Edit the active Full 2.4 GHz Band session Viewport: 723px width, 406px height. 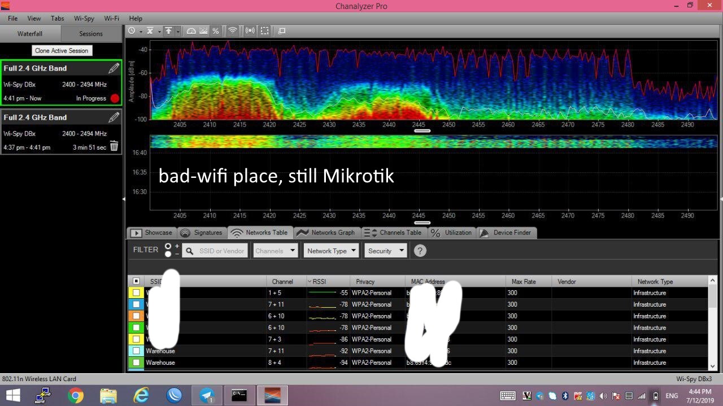pyautogui.click(x=114, y=68)
